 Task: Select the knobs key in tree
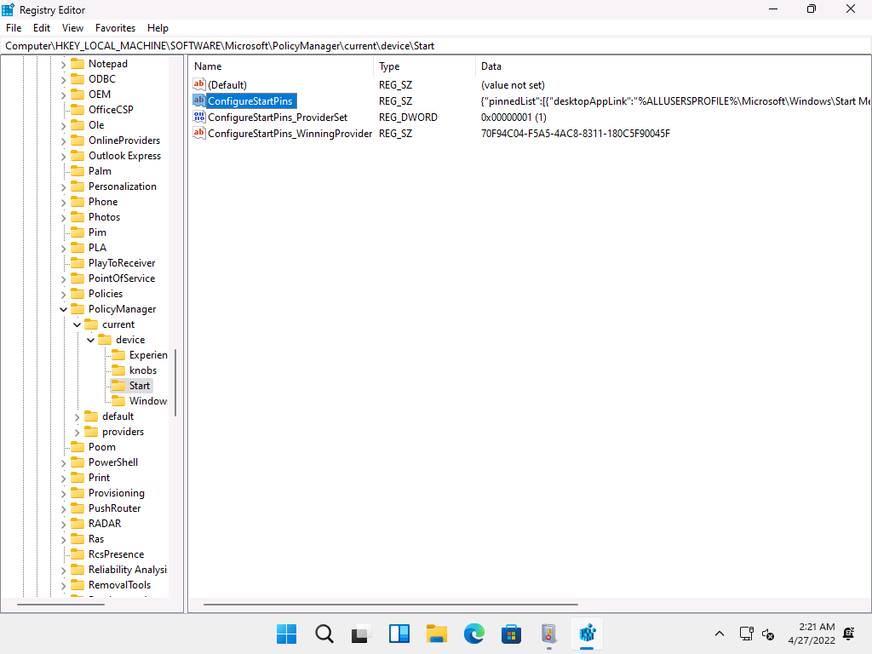(142, 370)
